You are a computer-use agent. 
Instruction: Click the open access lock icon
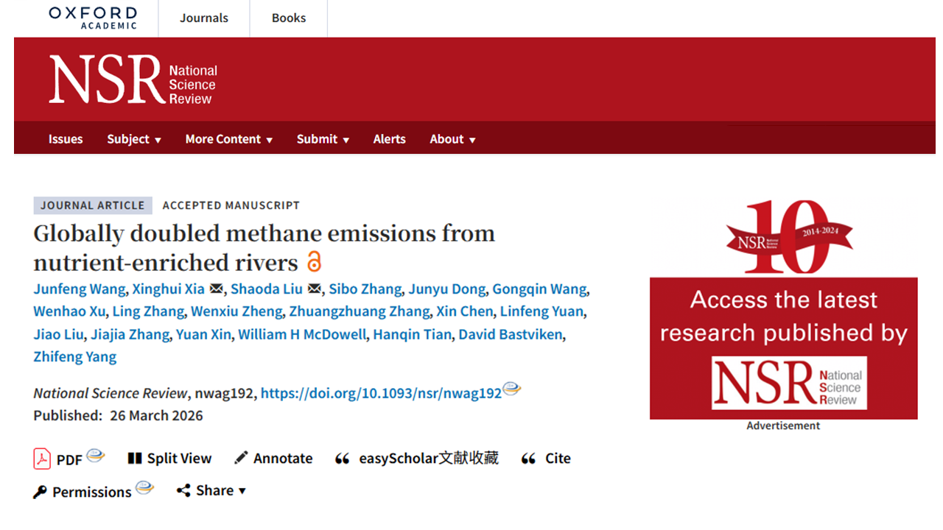[x=315, y=262]
